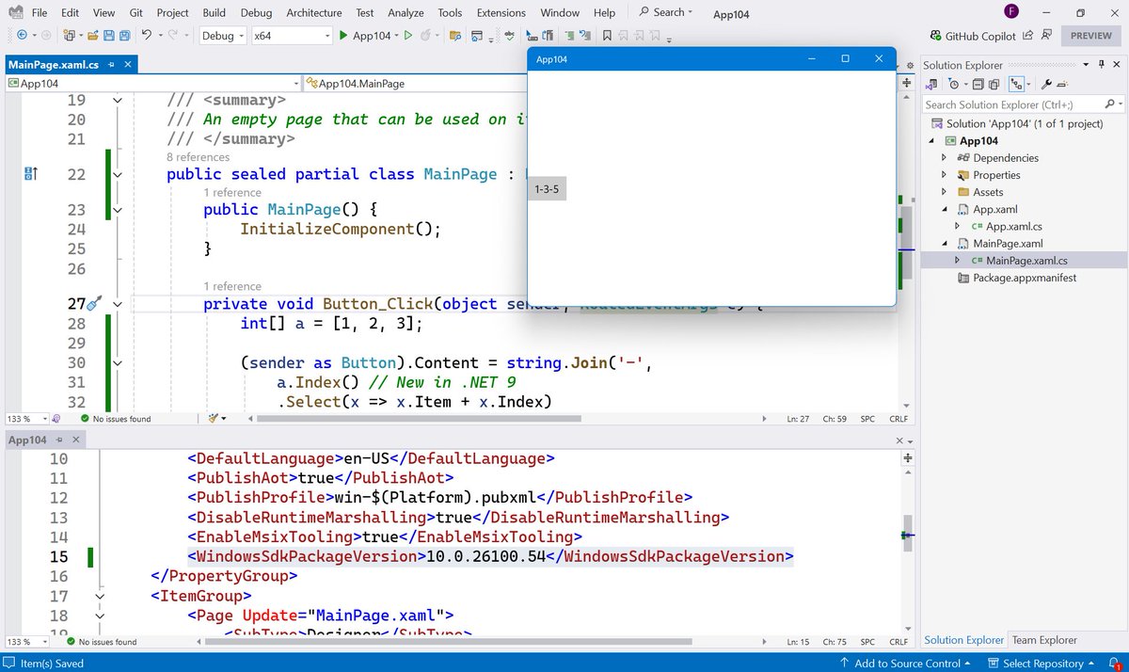This screenshot has height=672, width=1129.
Task: Open the account profile F avatar
Action: (1010, 12)
